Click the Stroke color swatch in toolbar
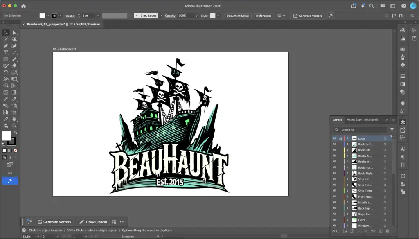This screenshot has height=239, width=419. (x=12, y=141)
